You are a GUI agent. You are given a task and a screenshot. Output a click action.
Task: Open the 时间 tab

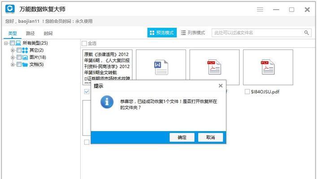pos(48,33)
